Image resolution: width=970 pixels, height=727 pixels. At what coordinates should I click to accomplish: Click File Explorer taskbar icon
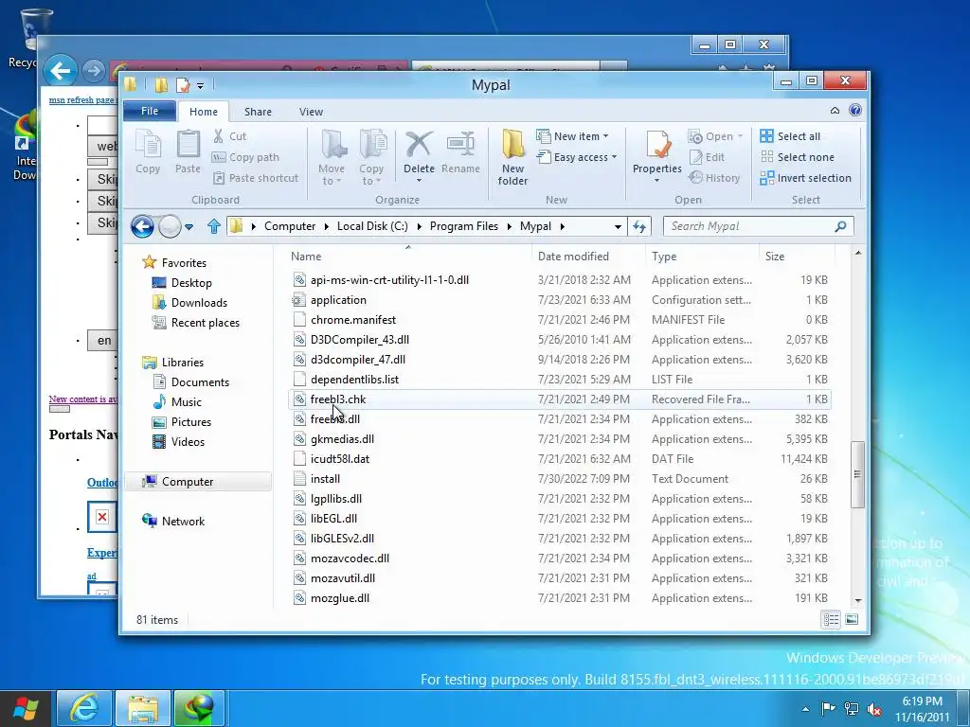[142, 708]
